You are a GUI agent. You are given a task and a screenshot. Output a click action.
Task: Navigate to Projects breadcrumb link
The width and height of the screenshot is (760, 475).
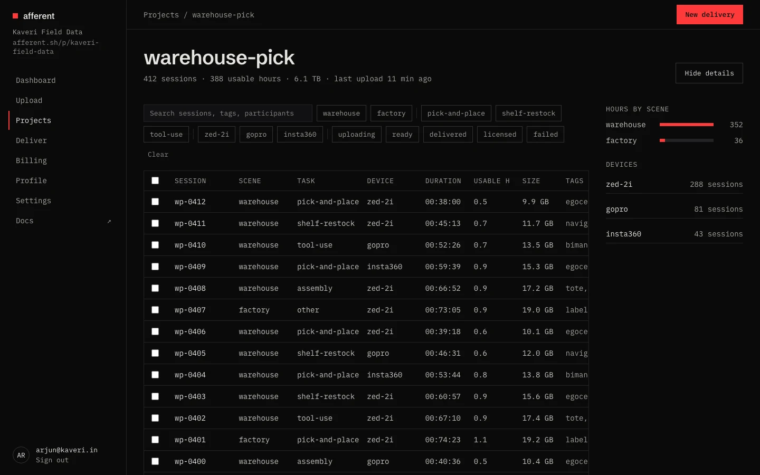(x=161, y=15)
